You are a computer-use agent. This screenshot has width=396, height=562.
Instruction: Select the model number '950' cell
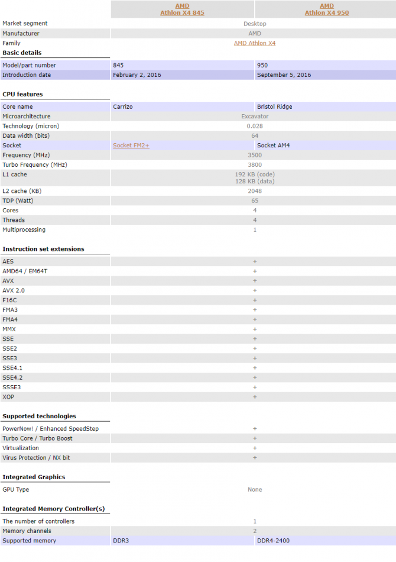tap(326, 65)
